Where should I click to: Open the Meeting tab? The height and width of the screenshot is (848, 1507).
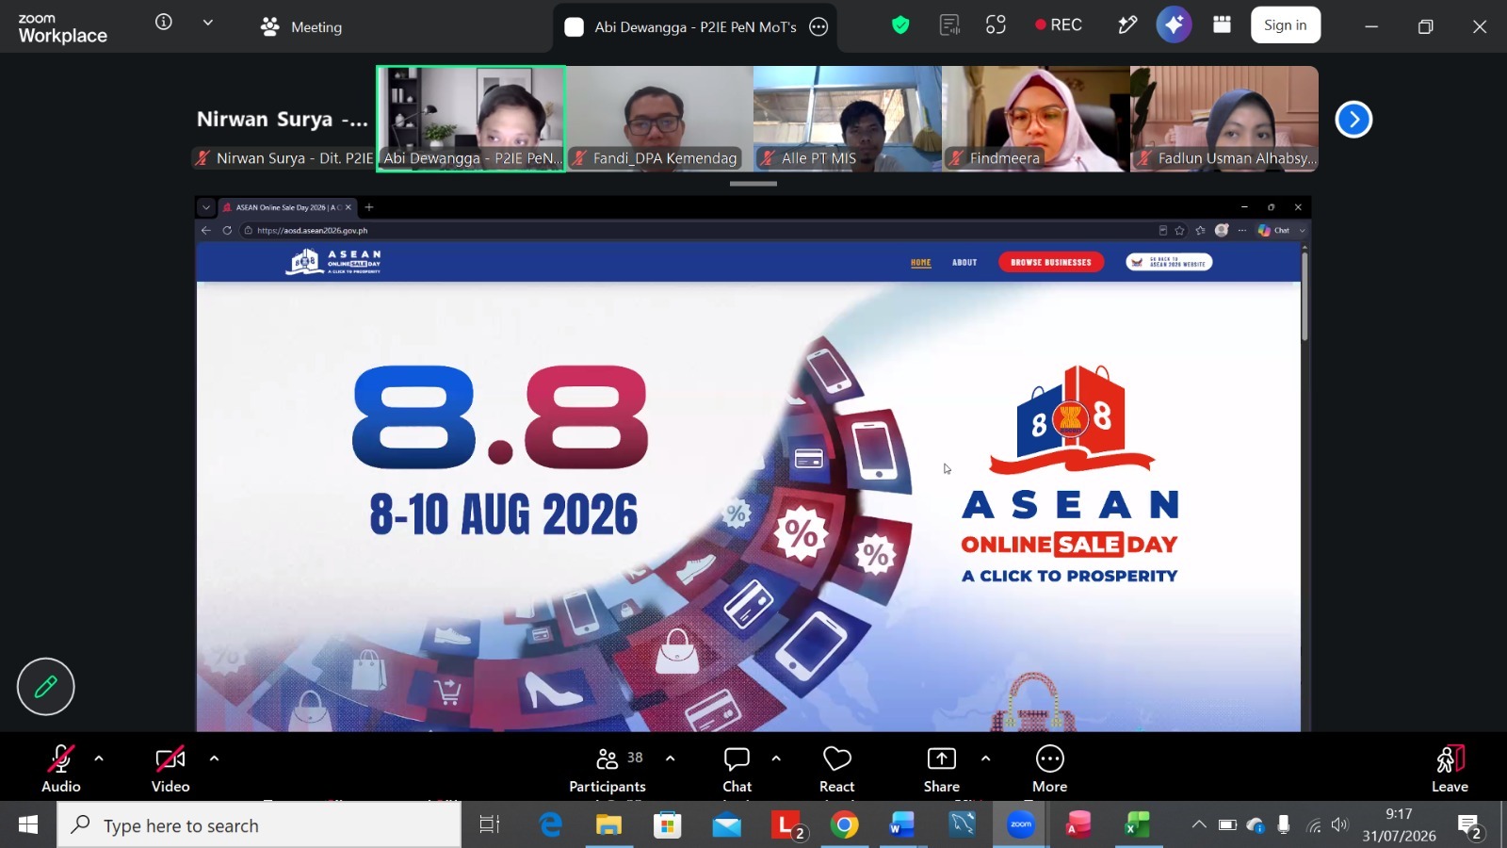[x=301, y=27]
